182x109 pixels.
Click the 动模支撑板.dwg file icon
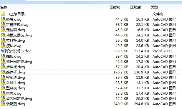click(3, 35)
